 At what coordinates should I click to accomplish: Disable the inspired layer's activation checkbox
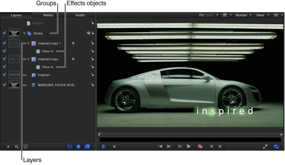pyautogui.click(x=4, y=75)
